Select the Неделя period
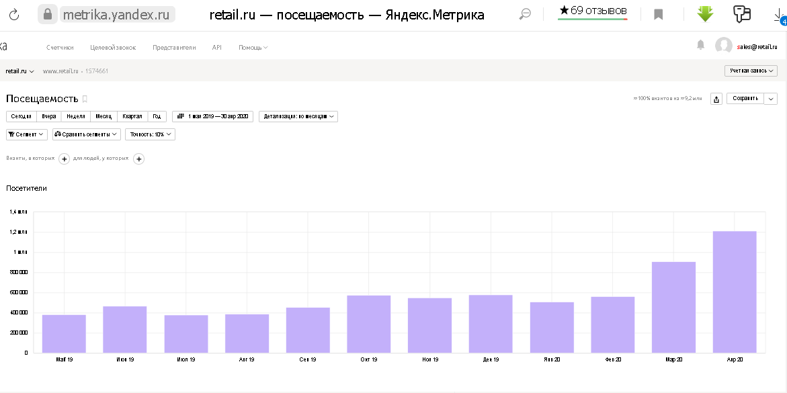Screen dimensions: 787x393 pos(76,116)
